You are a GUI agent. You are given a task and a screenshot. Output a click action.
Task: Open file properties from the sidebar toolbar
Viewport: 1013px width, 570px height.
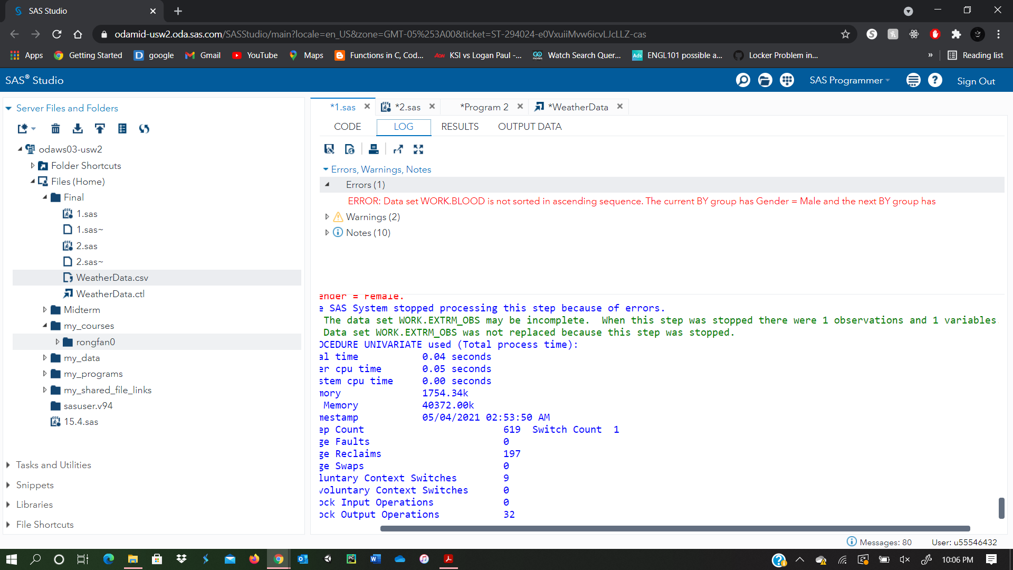tap(122, 128)
